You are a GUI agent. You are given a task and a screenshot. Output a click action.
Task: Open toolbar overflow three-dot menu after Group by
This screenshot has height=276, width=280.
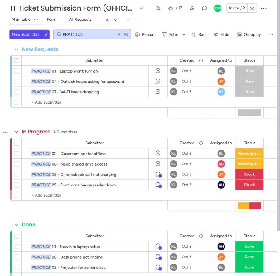click(271, 34)
